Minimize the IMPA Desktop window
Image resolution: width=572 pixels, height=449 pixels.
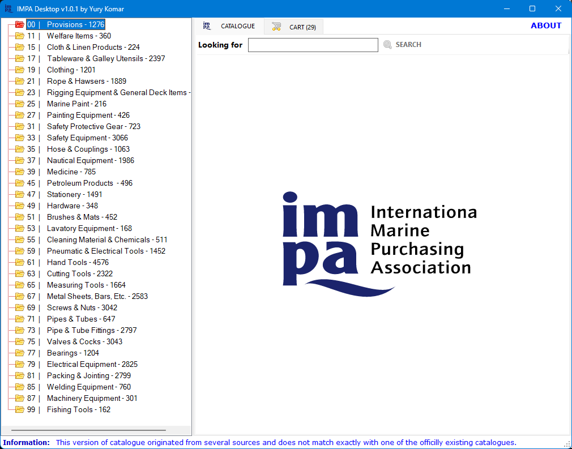[507, 8]
